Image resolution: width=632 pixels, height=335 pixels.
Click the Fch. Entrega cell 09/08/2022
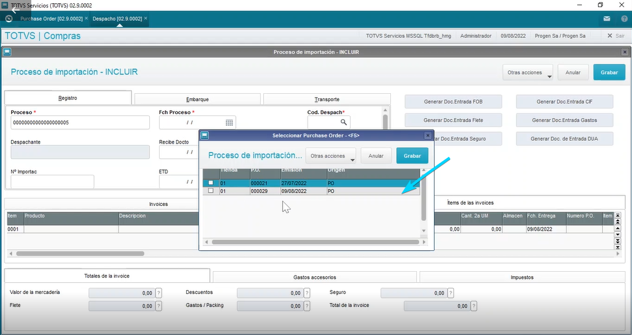546,229
